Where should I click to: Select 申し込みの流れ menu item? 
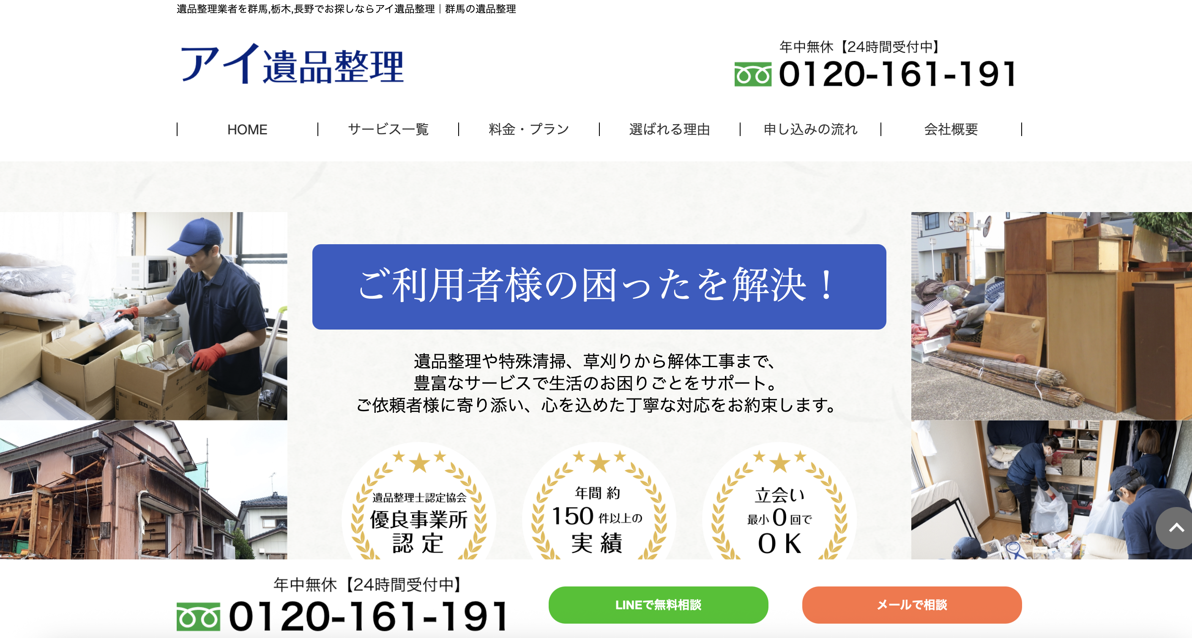(x=810, y=130)
